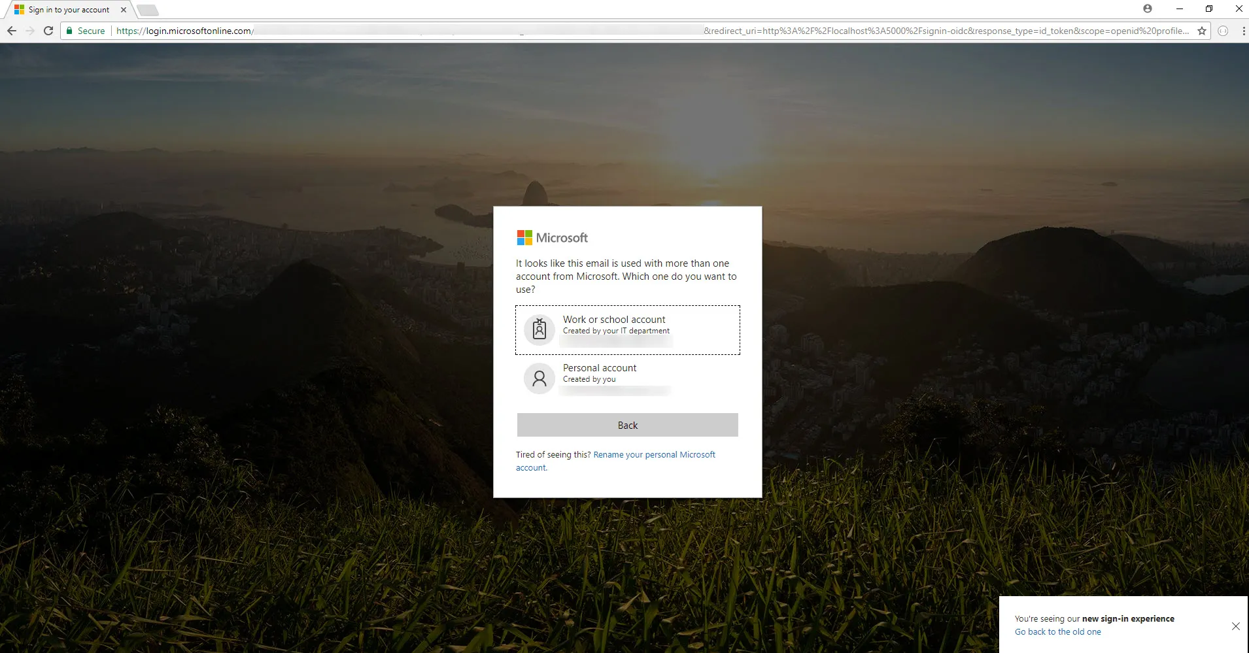
Task: Reload the sign-in page
Action: point(48,31)
